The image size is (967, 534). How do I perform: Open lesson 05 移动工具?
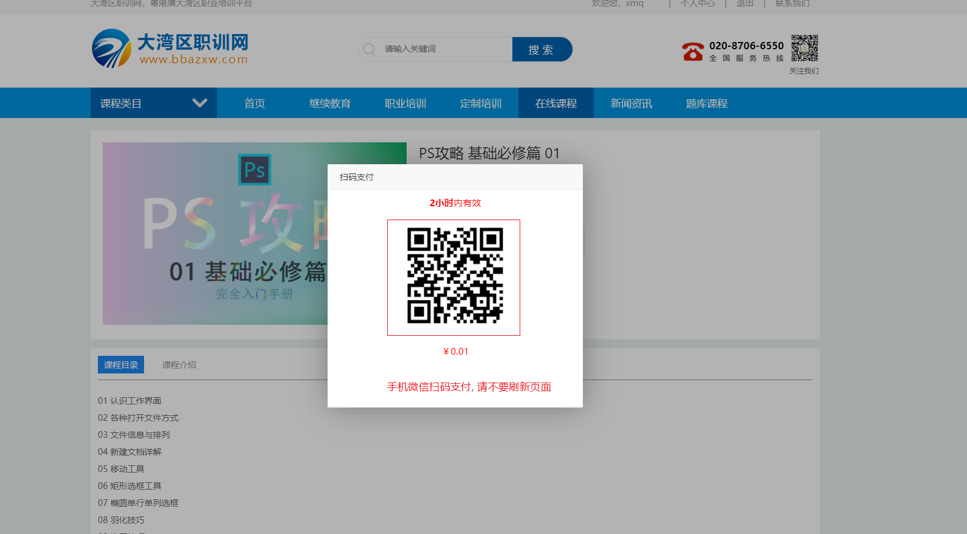tap(121, 469)
